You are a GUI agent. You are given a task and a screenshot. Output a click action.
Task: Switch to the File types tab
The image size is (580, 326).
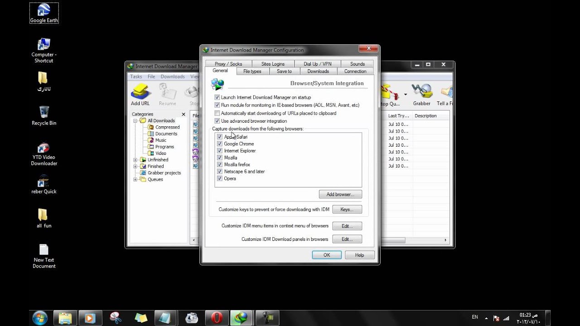coord(252,71)
